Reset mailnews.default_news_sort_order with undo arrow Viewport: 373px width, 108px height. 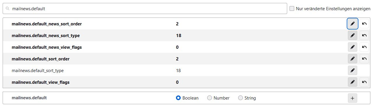[364, 24]
